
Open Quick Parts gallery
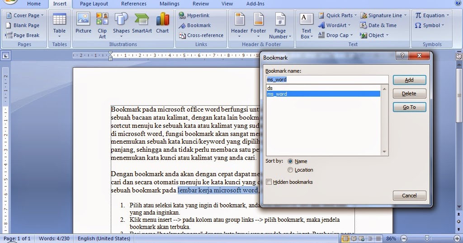[x=338, y=15]
